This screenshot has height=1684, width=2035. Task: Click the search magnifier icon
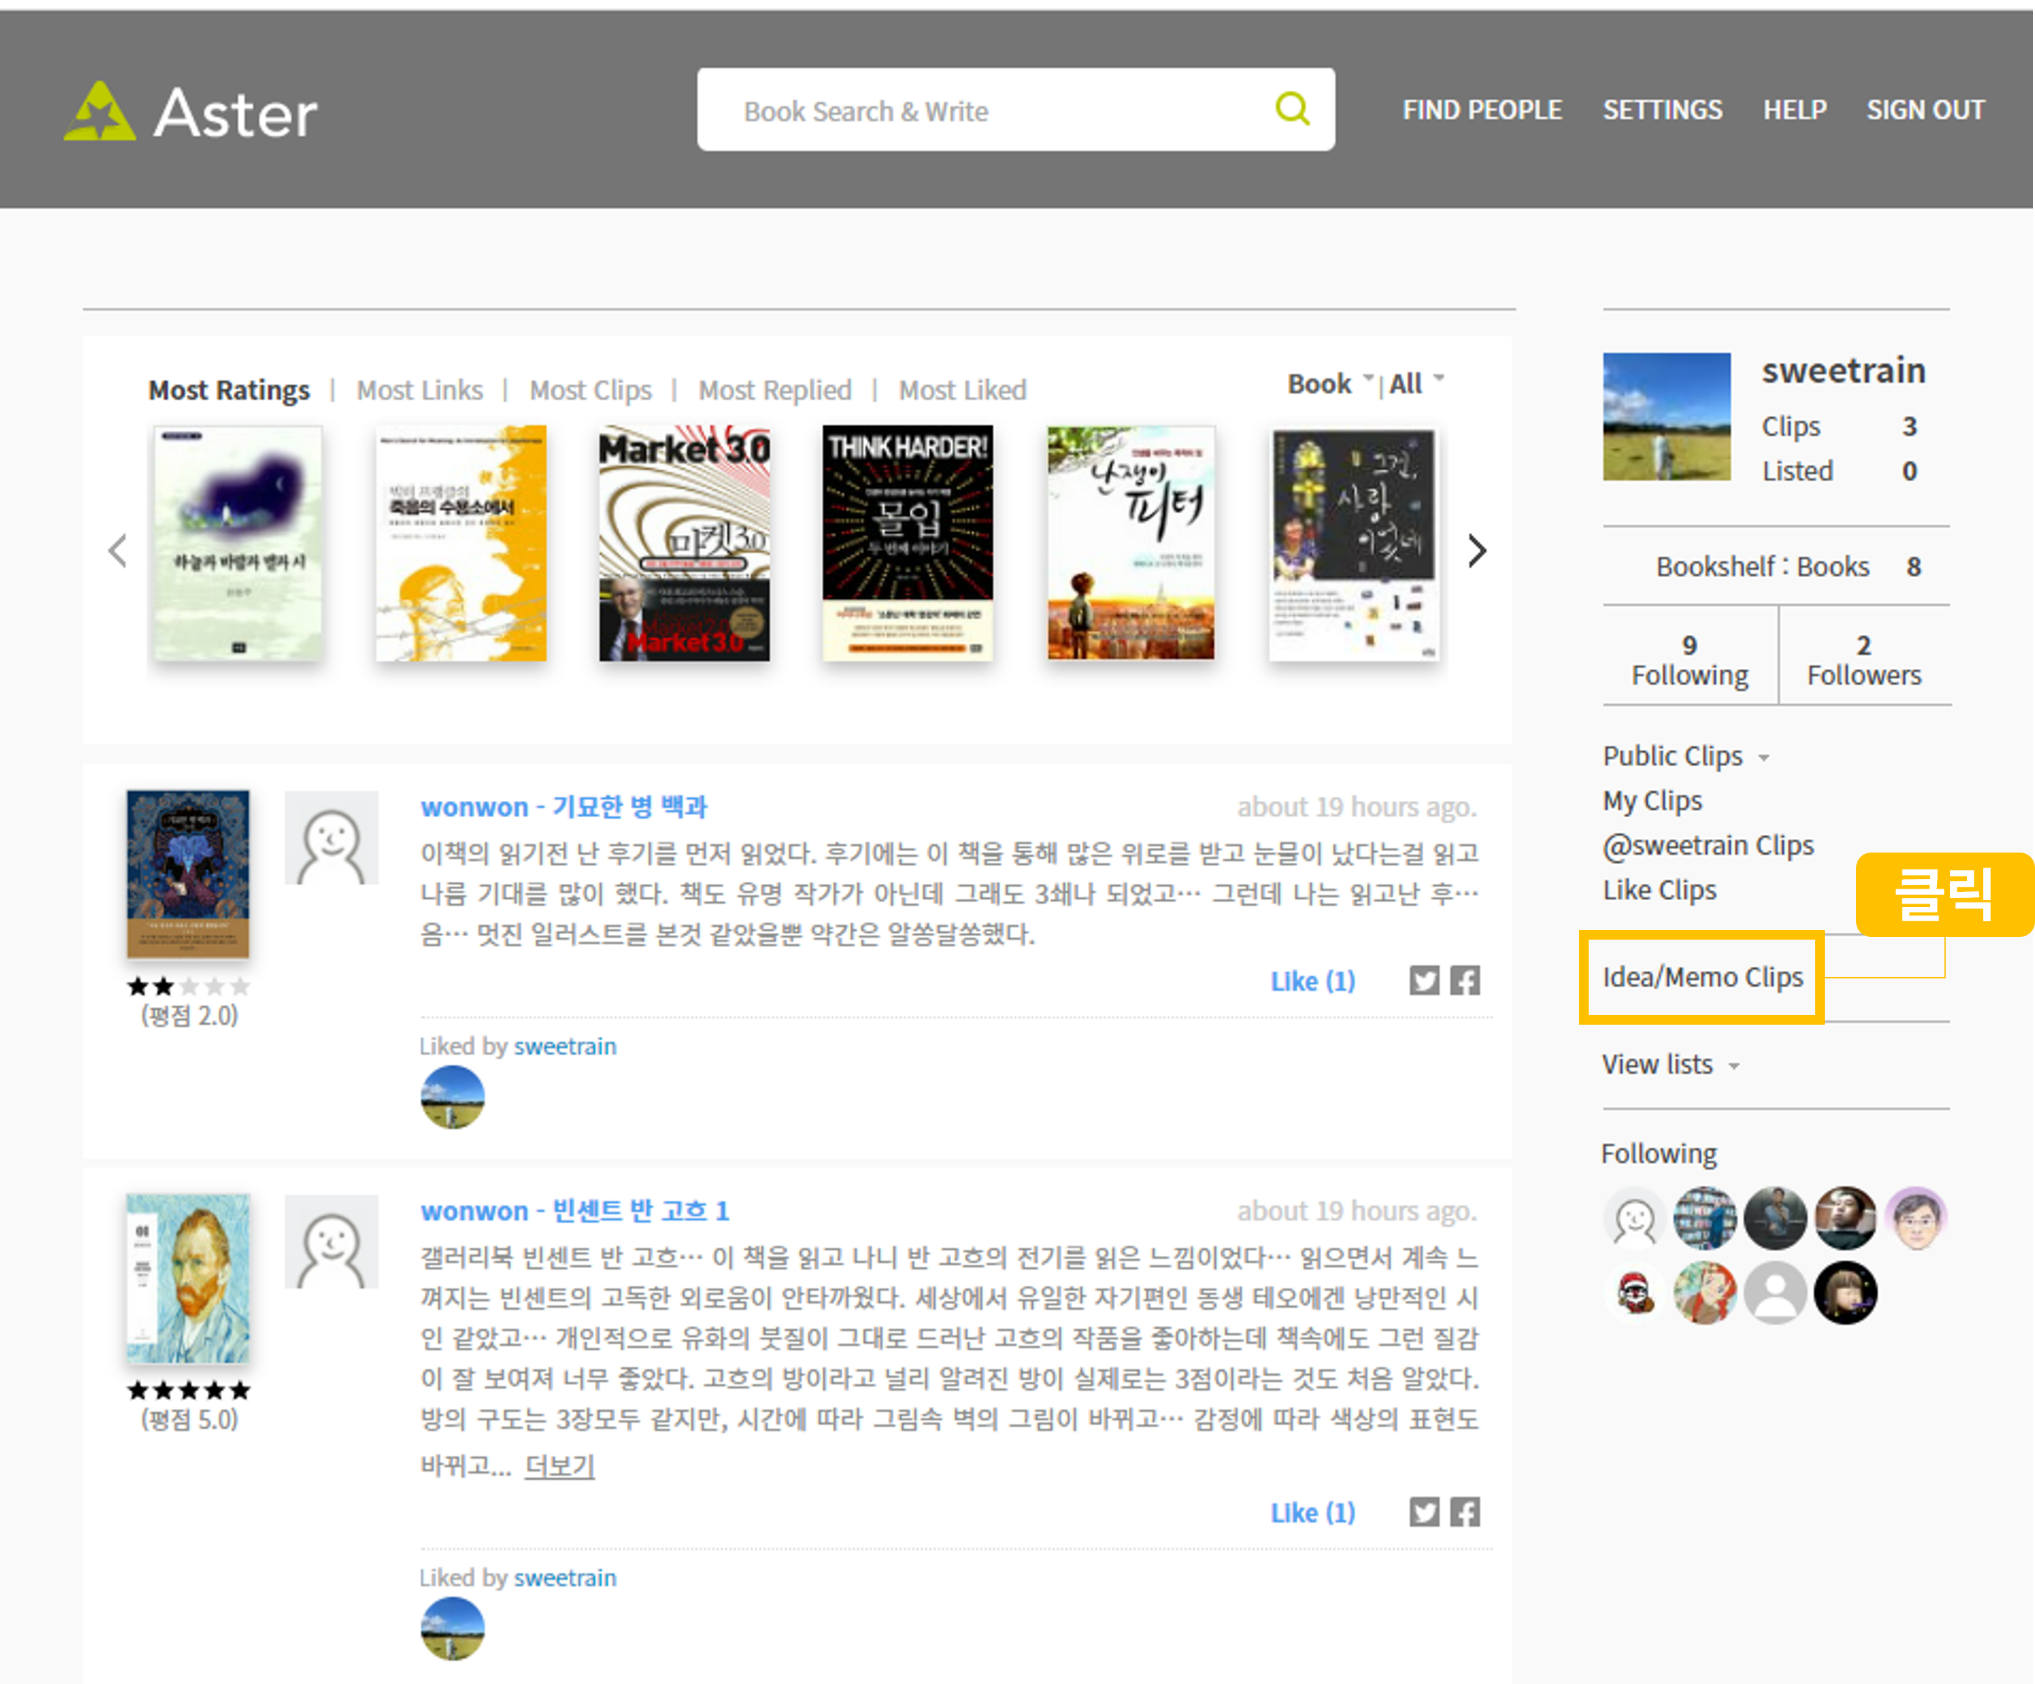coord(1292,108)
